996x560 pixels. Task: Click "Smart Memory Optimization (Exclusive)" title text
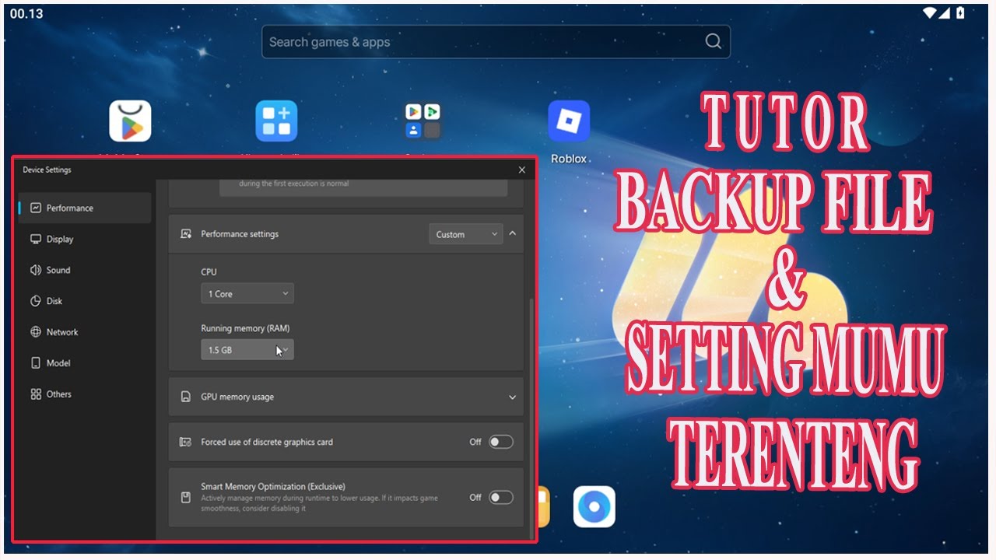[273, 487]
